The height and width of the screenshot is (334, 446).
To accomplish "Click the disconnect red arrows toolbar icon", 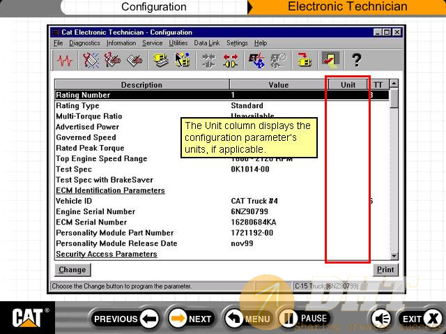I will click(231, 60).
